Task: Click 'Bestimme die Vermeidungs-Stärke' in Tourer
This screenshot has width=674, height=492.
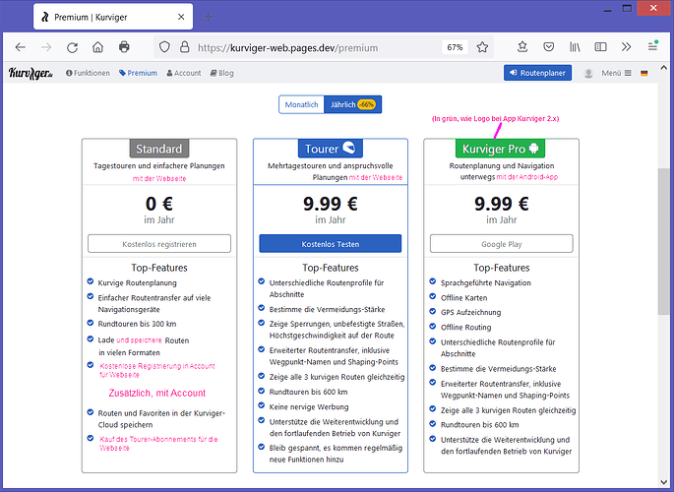Action: 327,309
